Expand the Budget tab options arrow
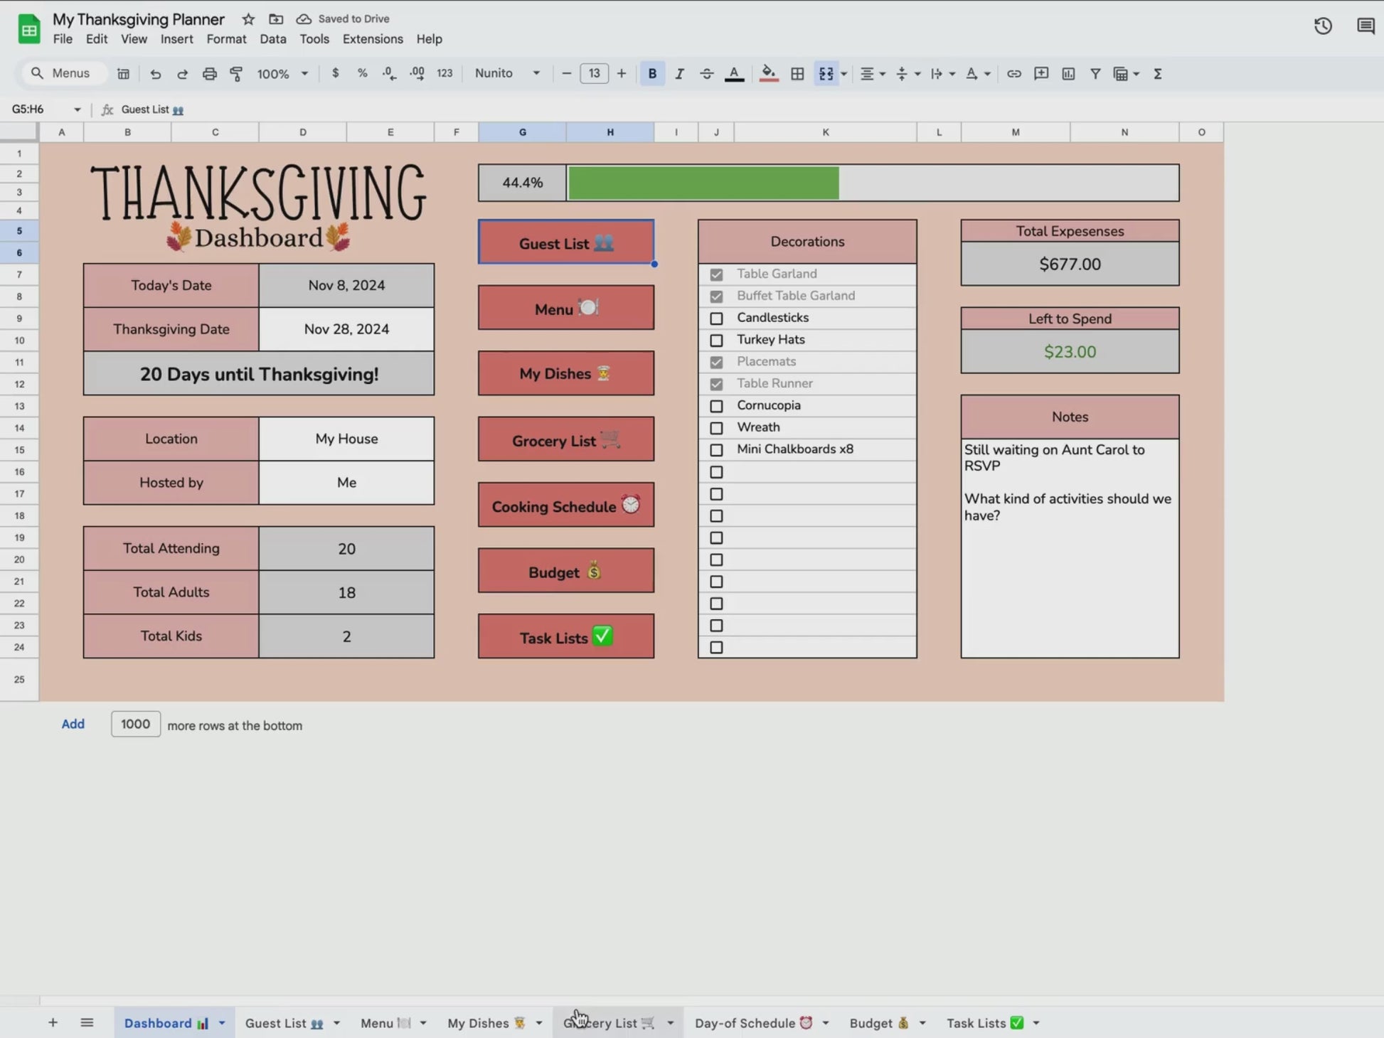 click(922, 1023)
